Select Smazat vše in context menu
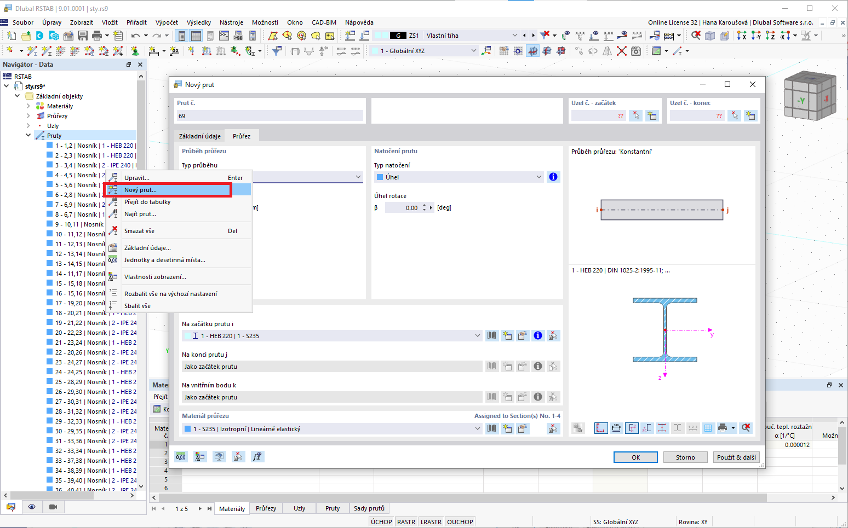This screenshot has height=528, width=848. pyautogui.click(x=177, y=231)
